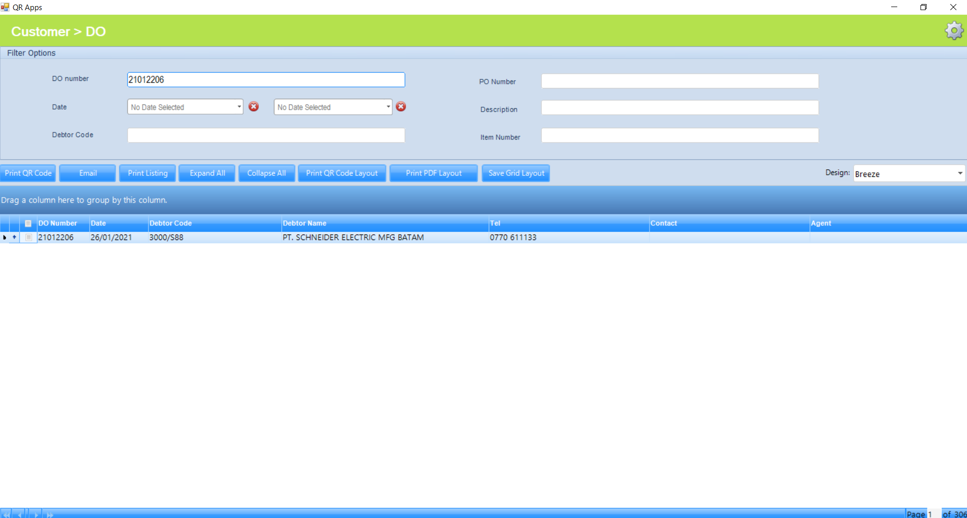Expand row 21012206 with the plus icon
The width and height of the screenshot is (967, 518).
click(x=14, y=237)
